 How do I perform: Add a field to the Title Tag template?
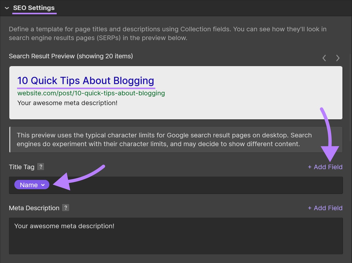coord(325,167)
